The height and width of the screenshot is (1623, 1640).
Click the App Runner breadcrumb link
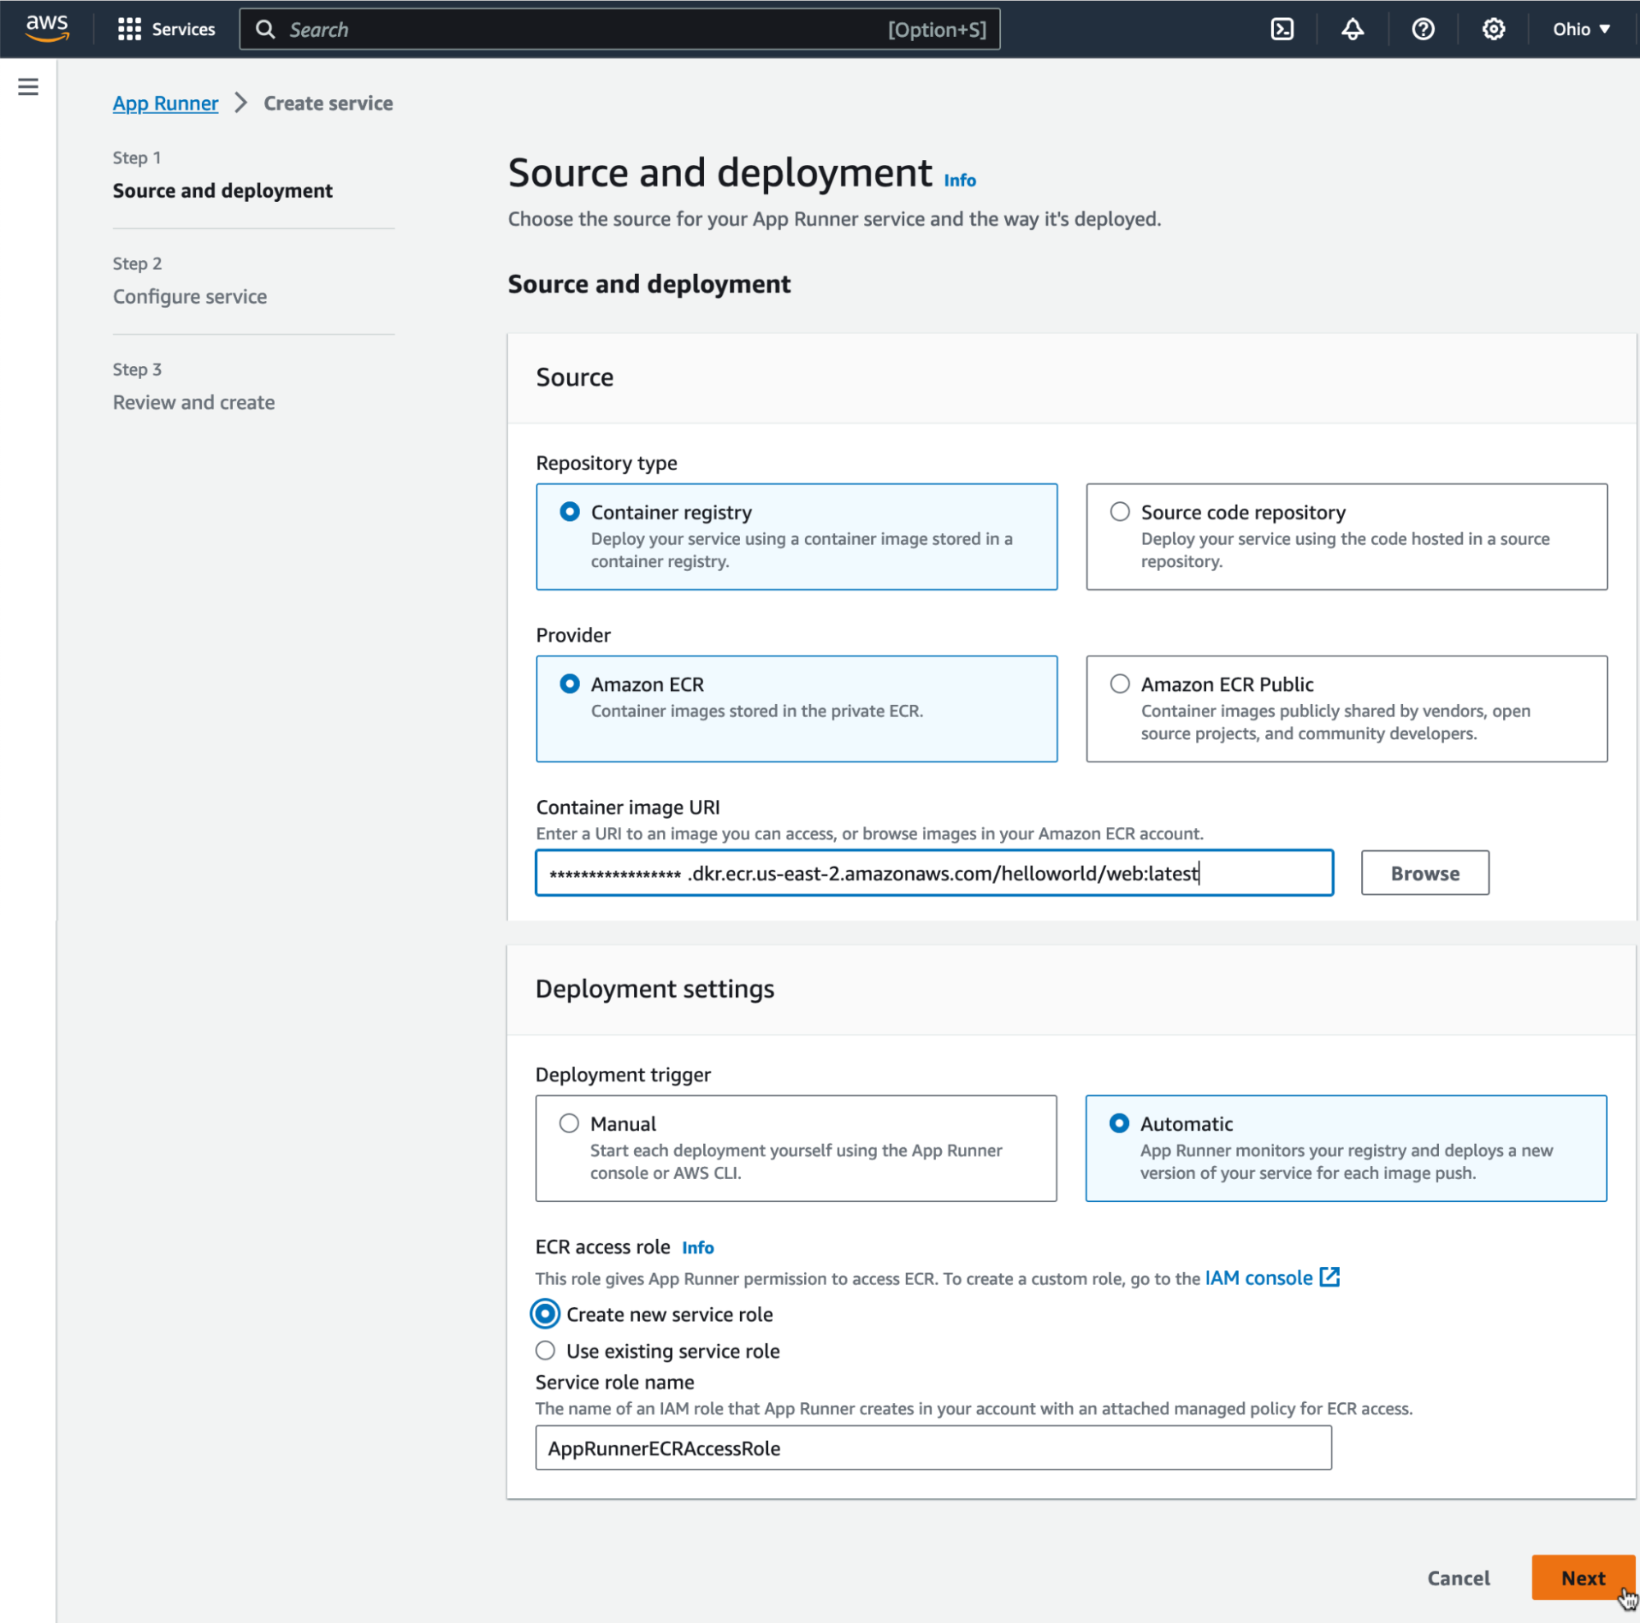tap(166, 103)
